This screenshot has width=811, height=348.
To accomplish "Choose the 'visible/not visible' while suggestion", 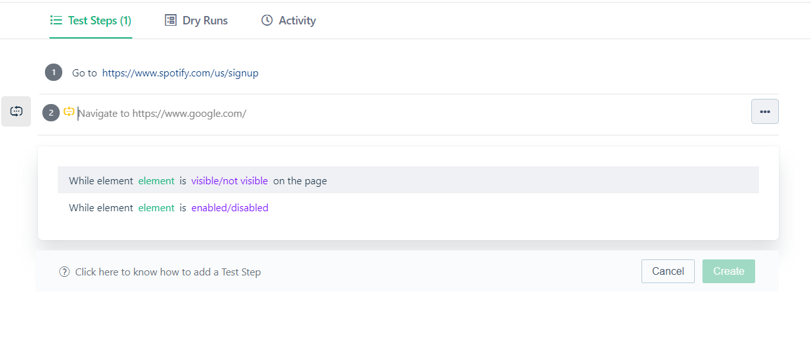I will [x=408, y=180].
